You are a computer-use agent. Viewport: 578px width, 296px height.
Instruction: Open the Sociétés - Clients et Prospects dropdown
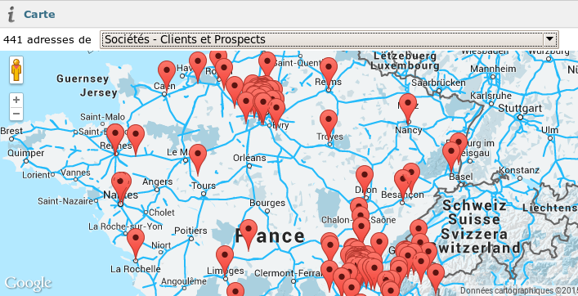(329, 39)
